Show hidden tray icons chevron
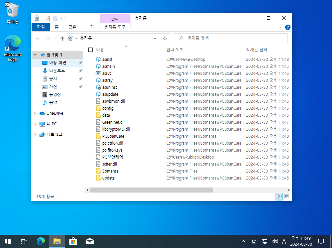Image resolution: width=332 pixels, height=248 pixels. click(243, 241)
